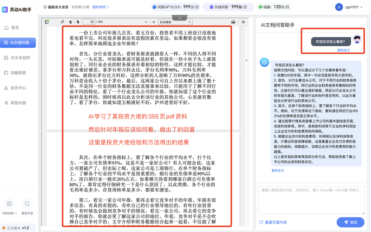Click the user avatar circle with U
The image size is (371, 232).
pyautogui.click(x=339, y=7)
